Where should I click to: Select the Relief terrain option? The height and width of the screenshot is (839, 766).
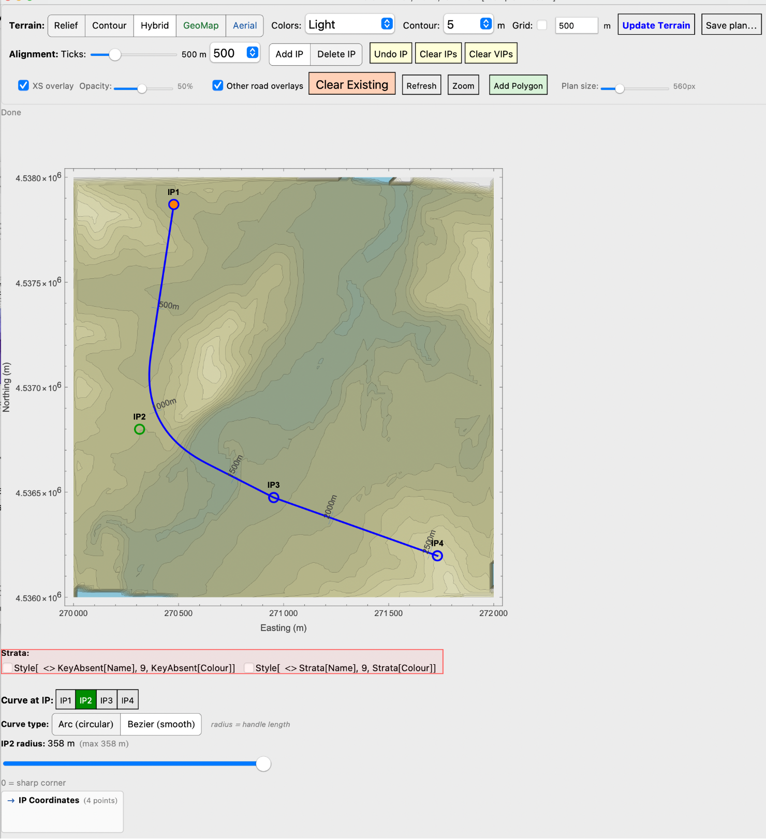click(x=66, y=25)
